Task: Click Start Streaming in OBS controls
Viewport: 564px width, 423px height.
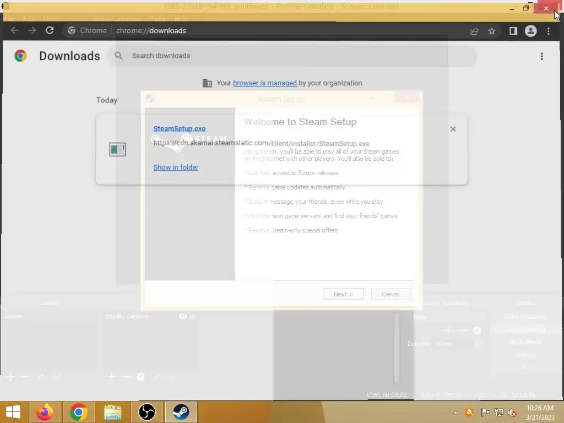Action: coord(525,317)
